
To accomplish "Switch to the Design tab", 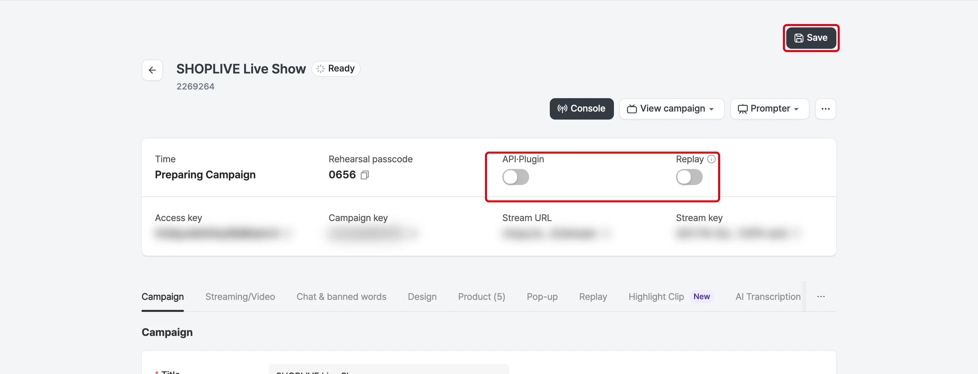I will click(x=422, y=297).
